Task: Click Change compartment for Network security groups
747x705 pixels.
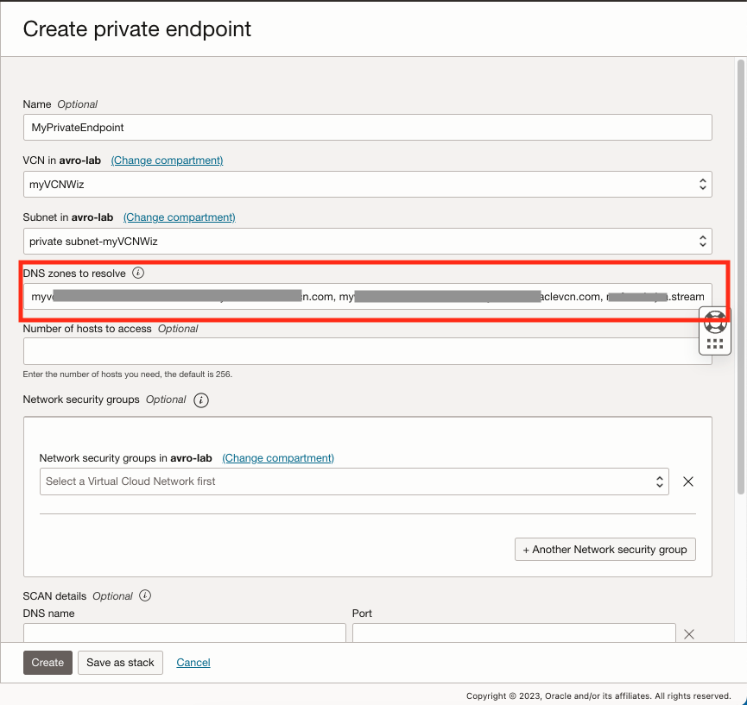Action: coord(278,458)
